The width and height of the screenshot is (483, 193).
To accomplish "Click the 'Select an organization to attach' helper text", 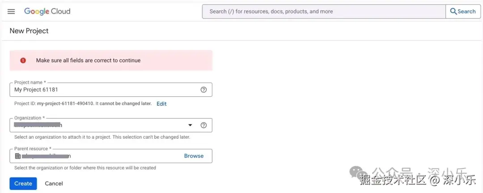I will point(102,137).
